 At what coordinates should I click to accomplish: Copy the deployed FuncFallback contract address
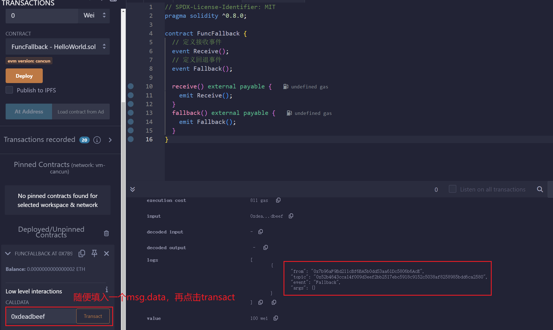(x=82, y=253)
